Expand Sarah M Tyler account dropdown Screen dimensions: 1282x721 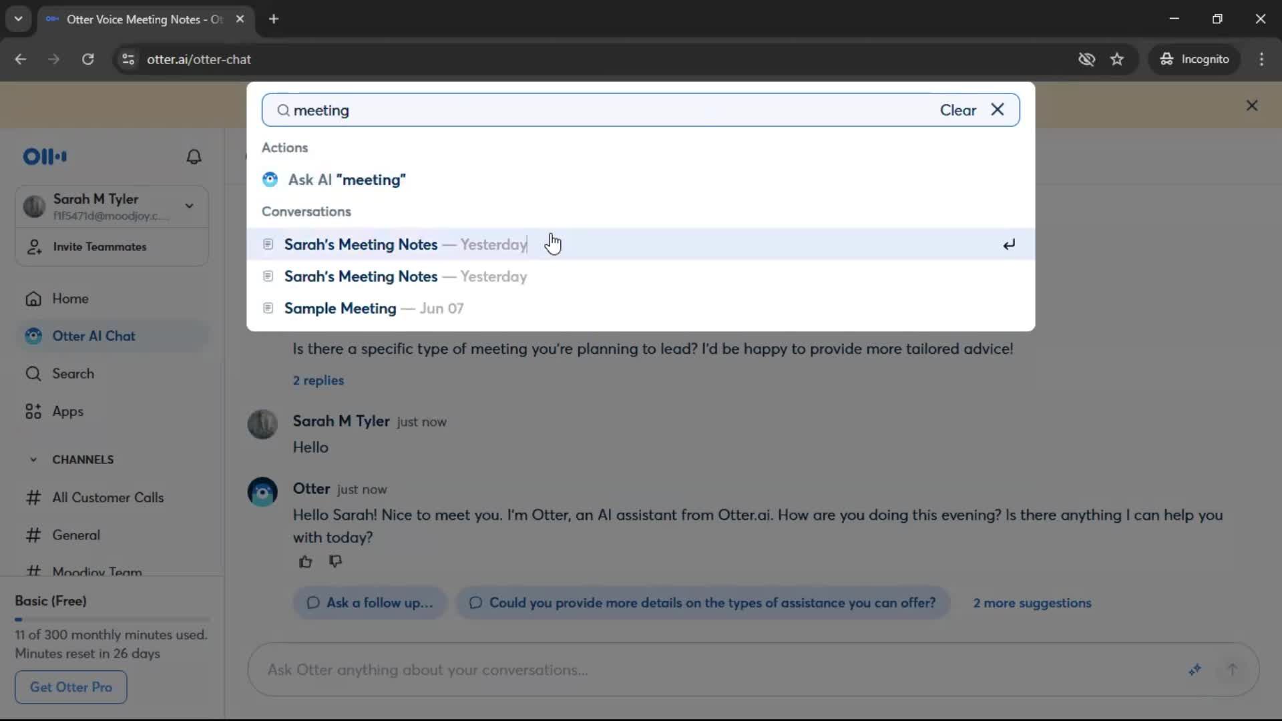190,206
